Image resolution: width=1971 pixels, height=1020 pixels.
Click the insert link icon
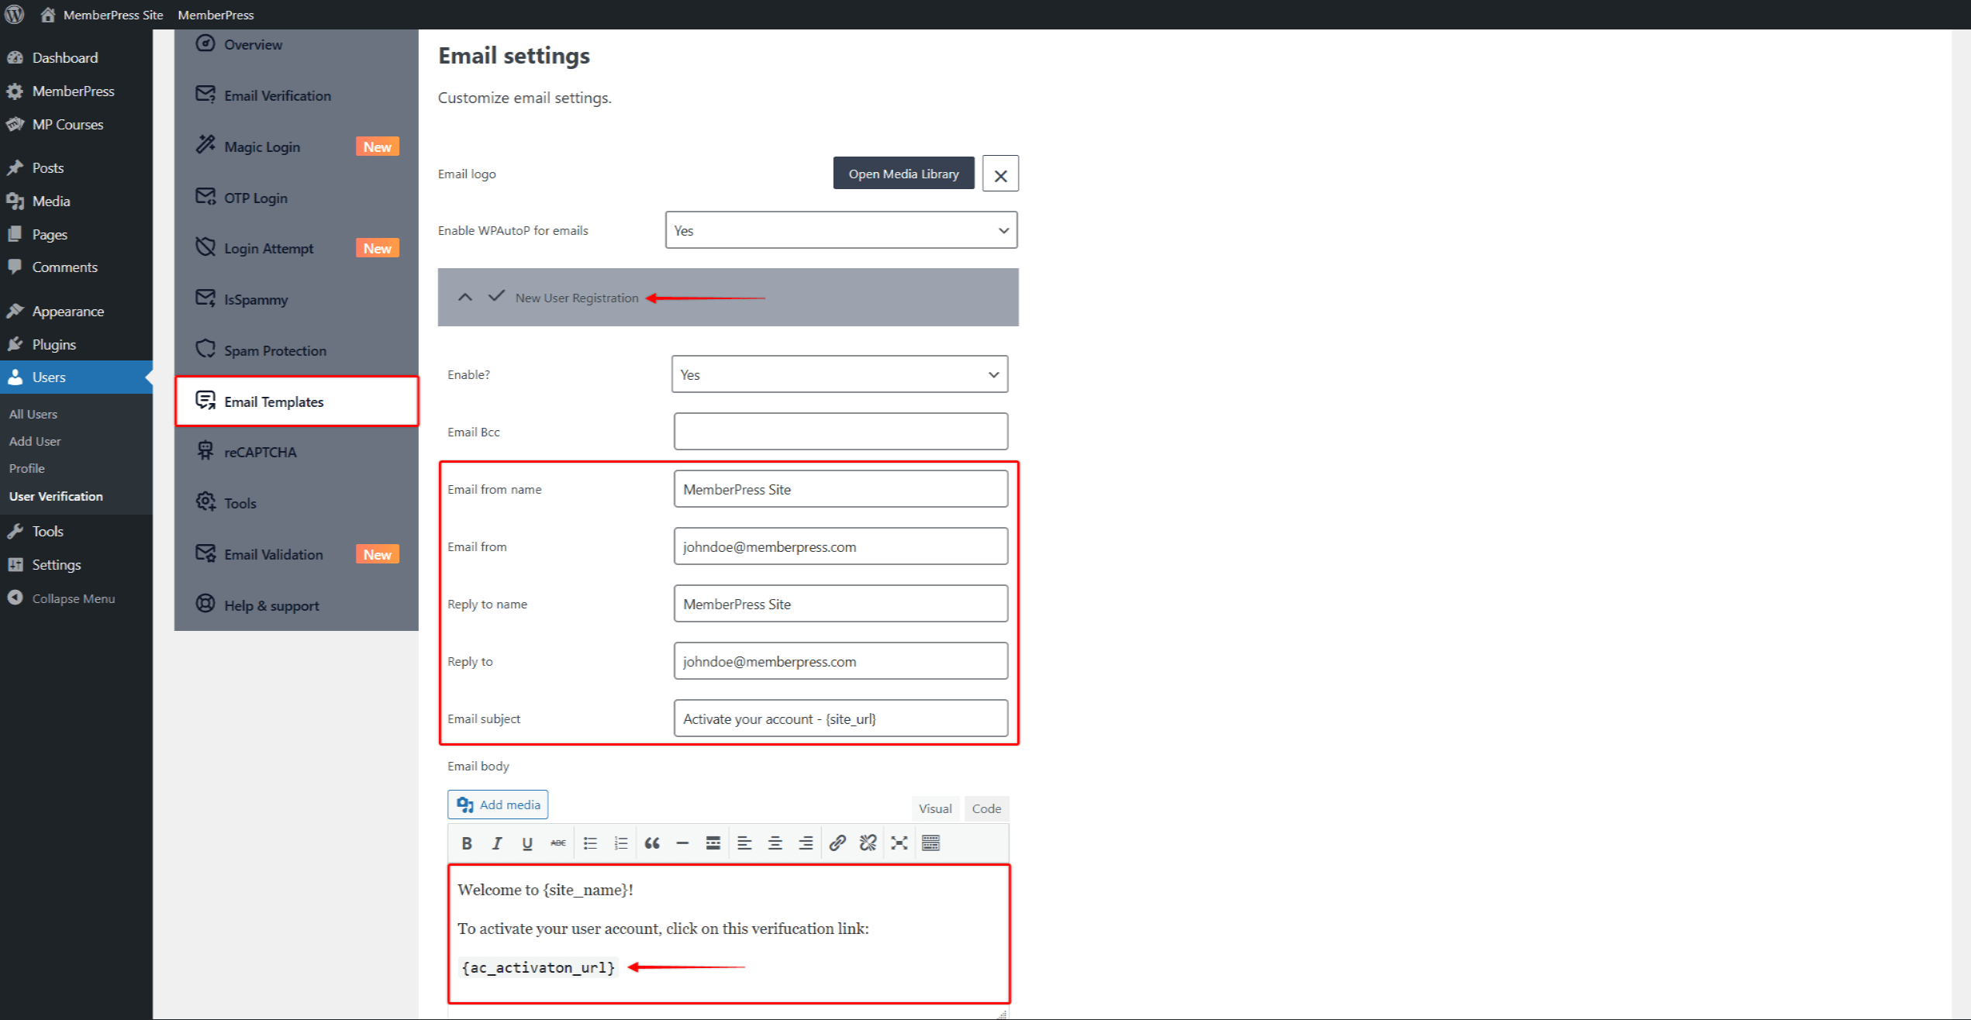[837, 843]
